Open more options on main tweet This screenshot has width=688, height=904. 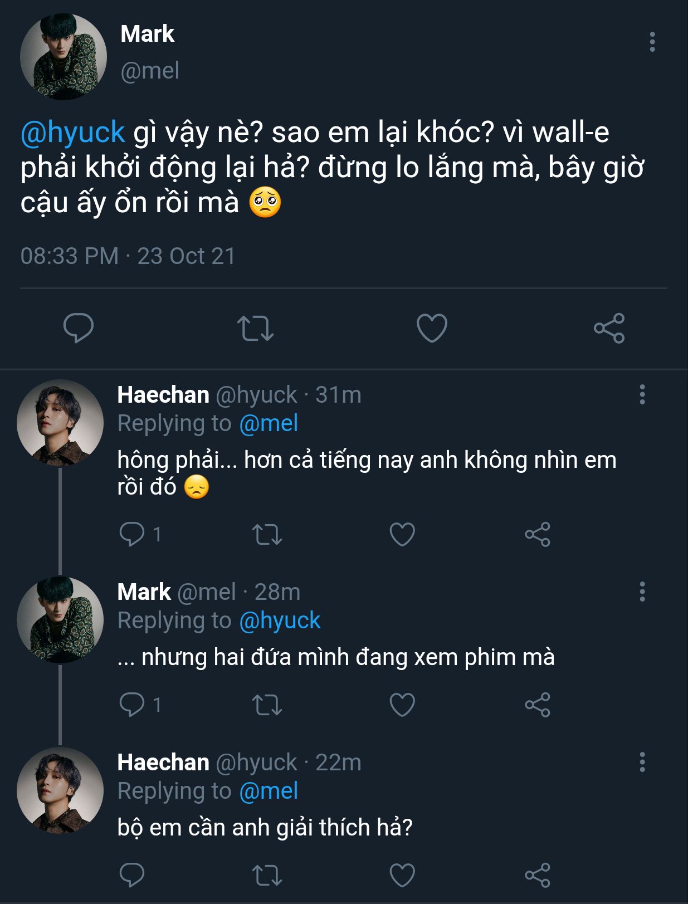point(652,42)
